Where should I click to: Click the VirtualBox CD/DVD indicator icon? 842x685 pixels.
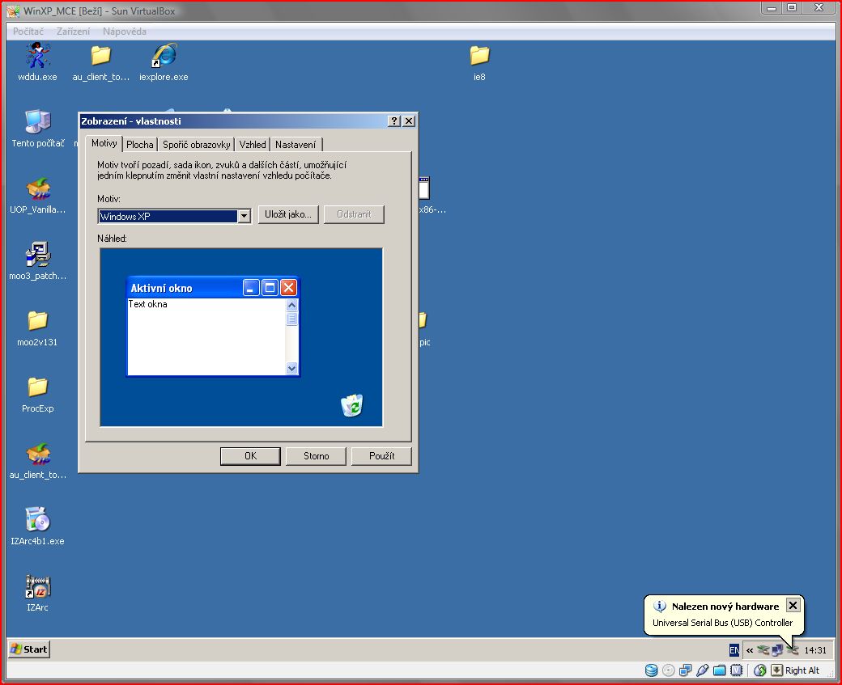point(668,670)
